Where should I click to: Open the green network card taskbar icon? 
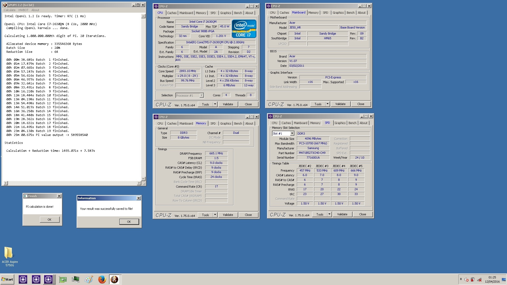(63, 279)
